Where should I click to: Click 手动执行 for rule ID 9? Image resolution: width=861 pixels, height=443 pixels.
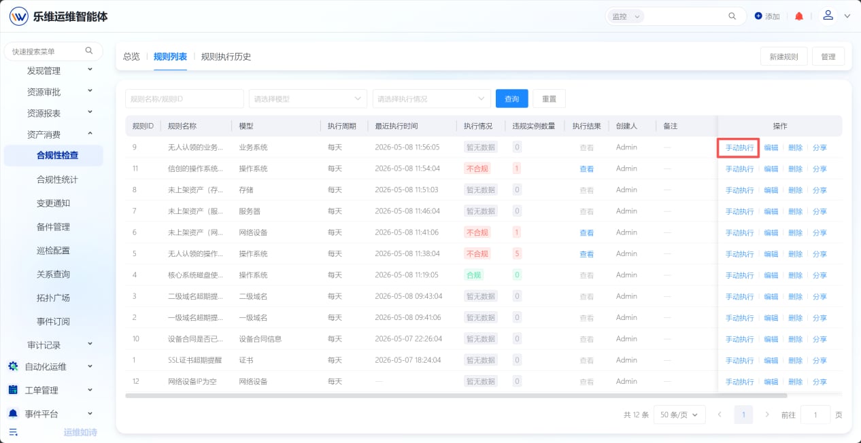click(739, 147)
